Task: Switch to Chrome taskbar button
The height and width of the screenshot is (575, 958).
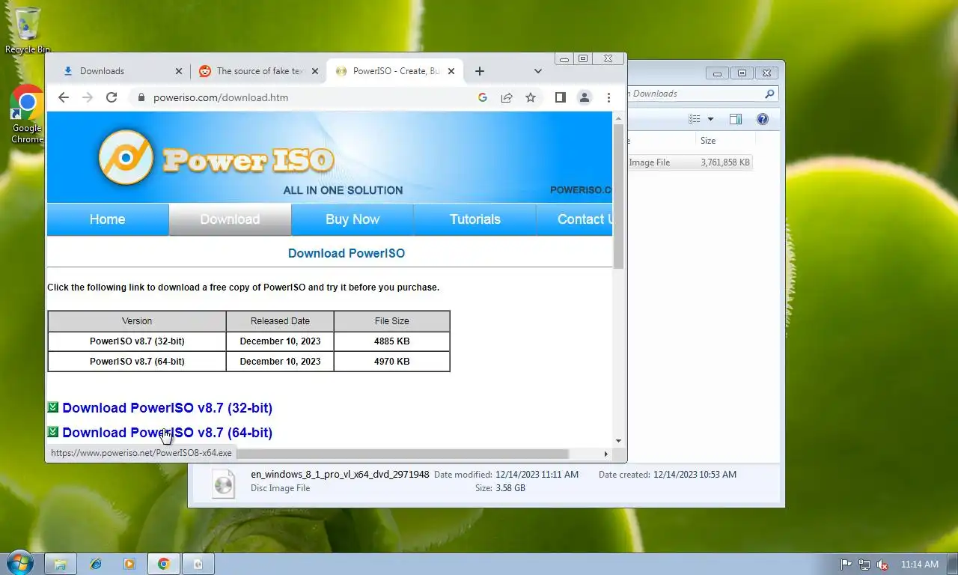Action: [164, 564]
